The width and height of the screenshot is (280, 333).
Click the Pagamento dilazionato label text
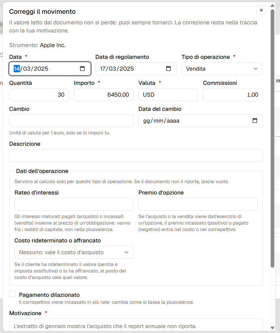point(49,295)
